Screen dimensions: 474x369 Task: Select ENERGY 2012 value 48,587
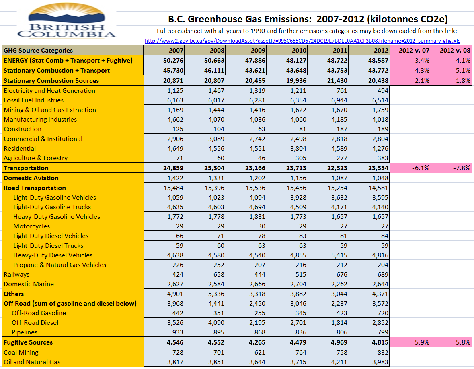click(x=369, y=60)
